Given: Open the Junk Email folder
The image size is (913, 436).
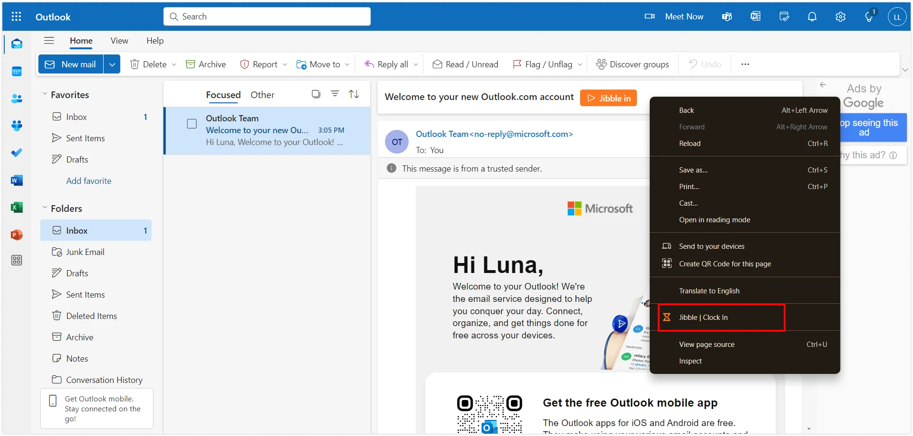Looking at the screenshot, I should point(85,252).
